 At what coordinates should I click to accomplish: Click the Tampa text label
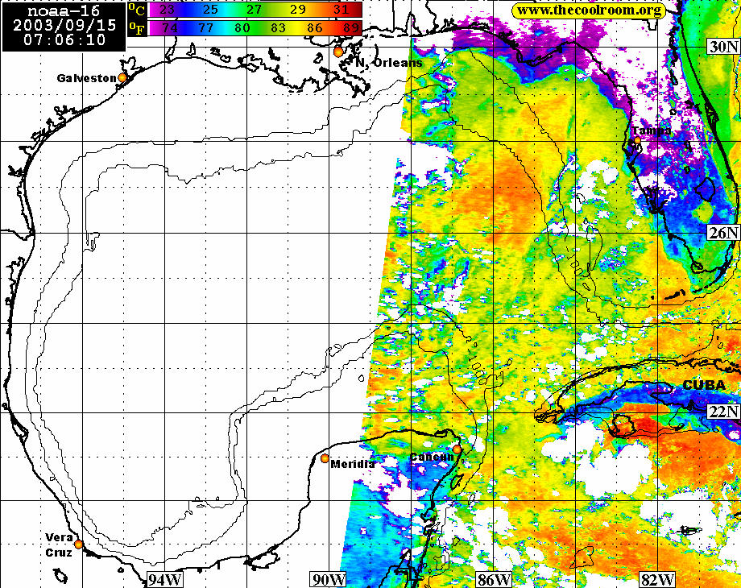pyautogui.click(x=652, y=130)
